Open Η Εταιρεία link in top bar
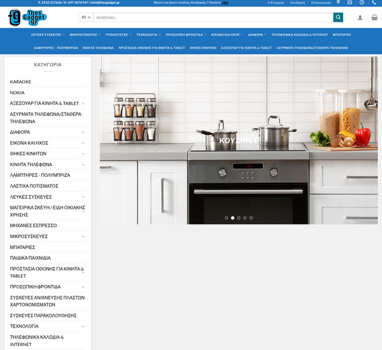The height and width of the screenshot is (350, 382). 276,3
